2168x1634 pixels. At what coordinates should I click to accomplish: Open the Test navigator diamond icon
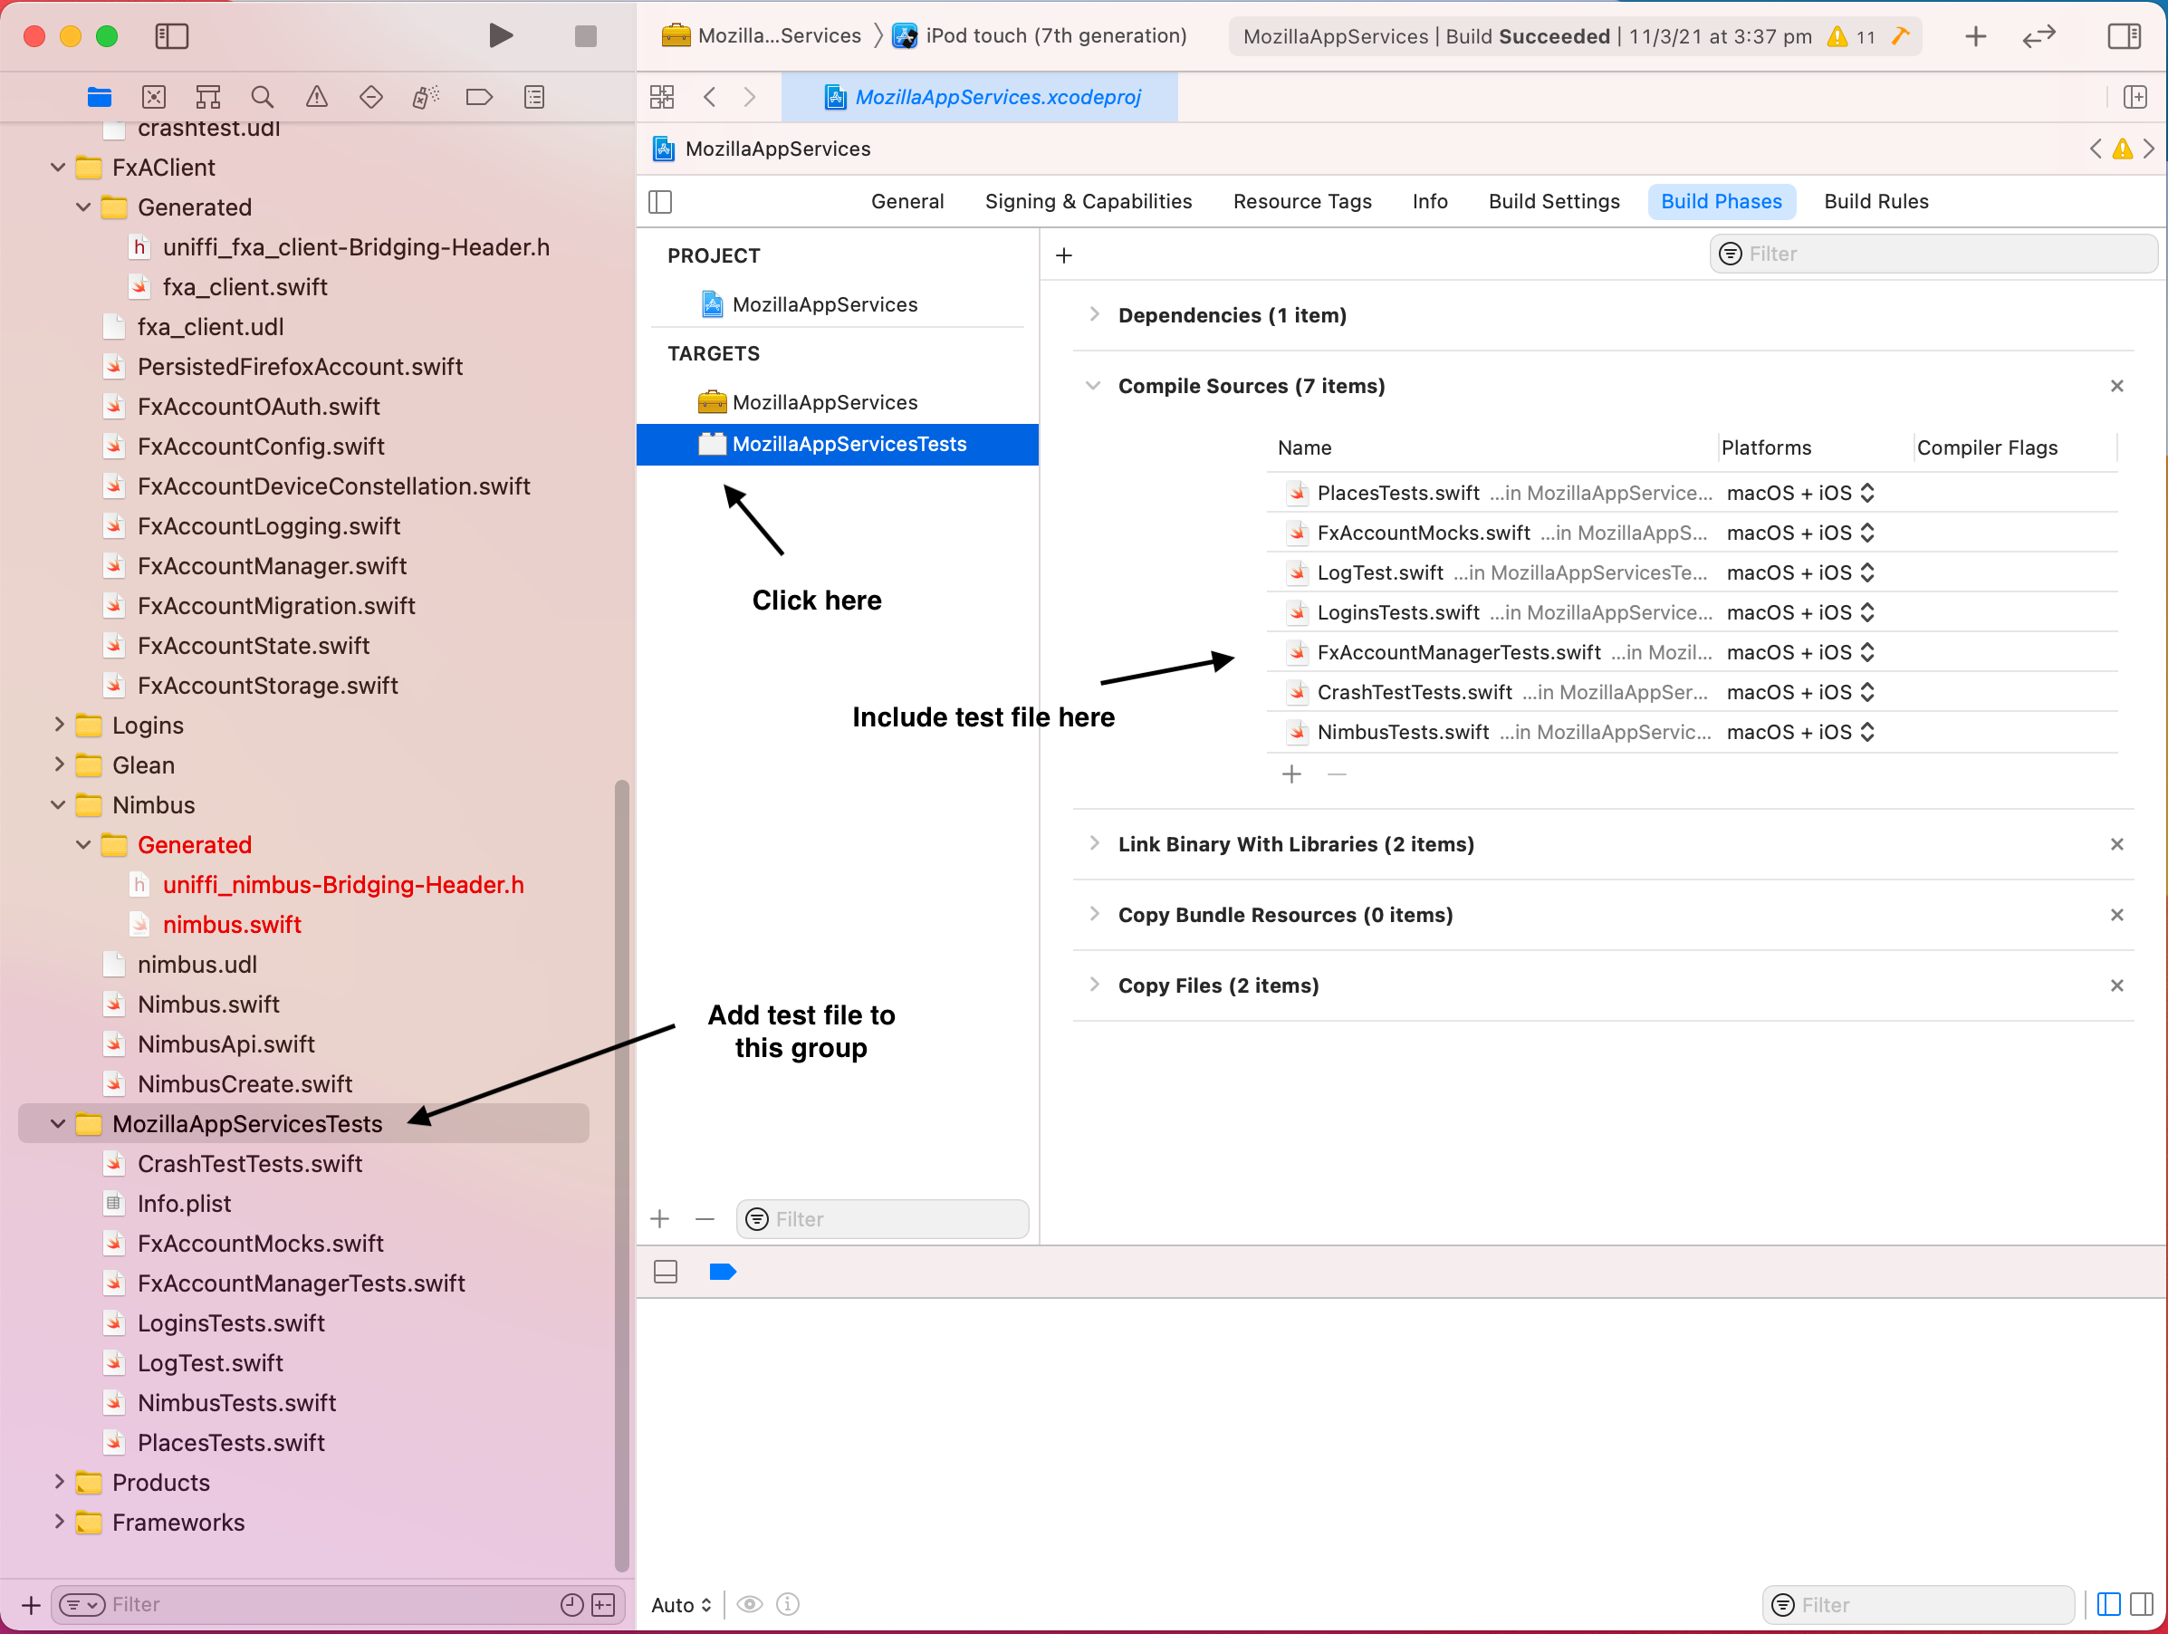coord(370,97)
